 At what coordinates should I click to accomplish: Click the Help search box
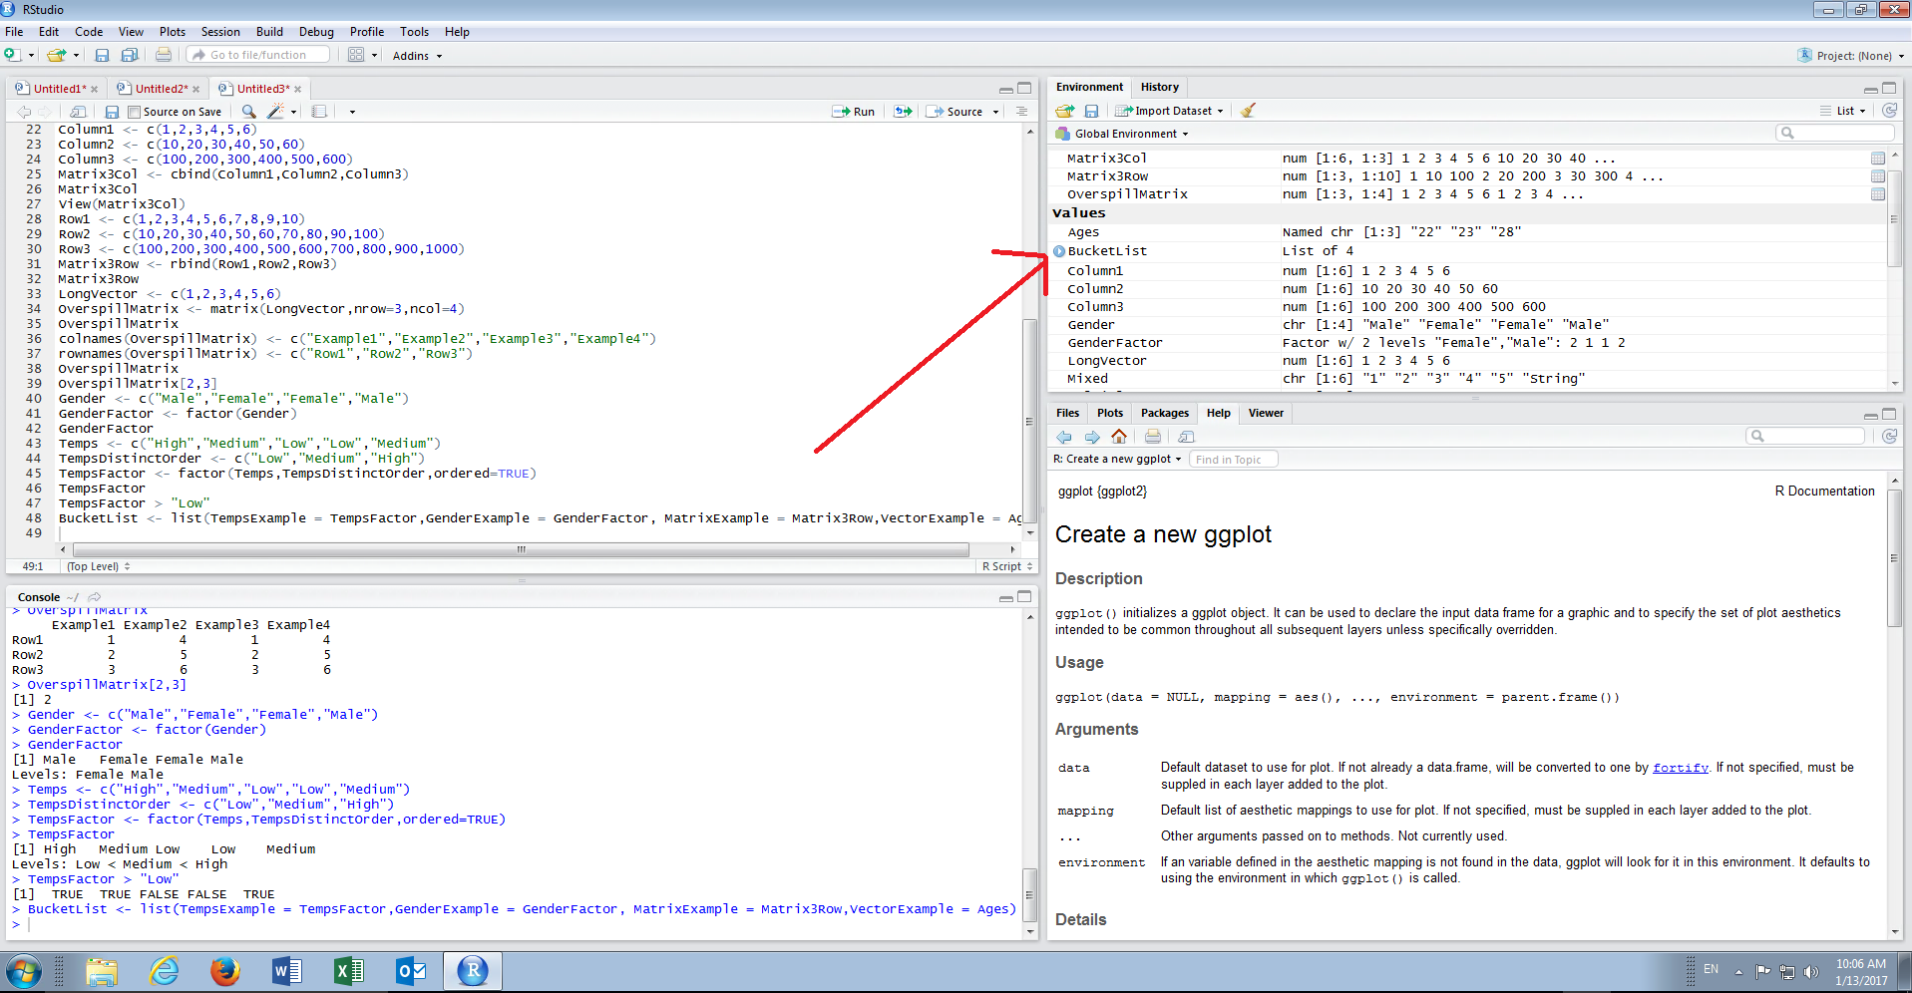click(x=1805, y=436)
